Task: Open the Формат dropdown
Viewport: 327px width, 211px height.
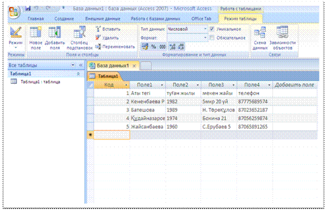Action: tap(204, 38)
